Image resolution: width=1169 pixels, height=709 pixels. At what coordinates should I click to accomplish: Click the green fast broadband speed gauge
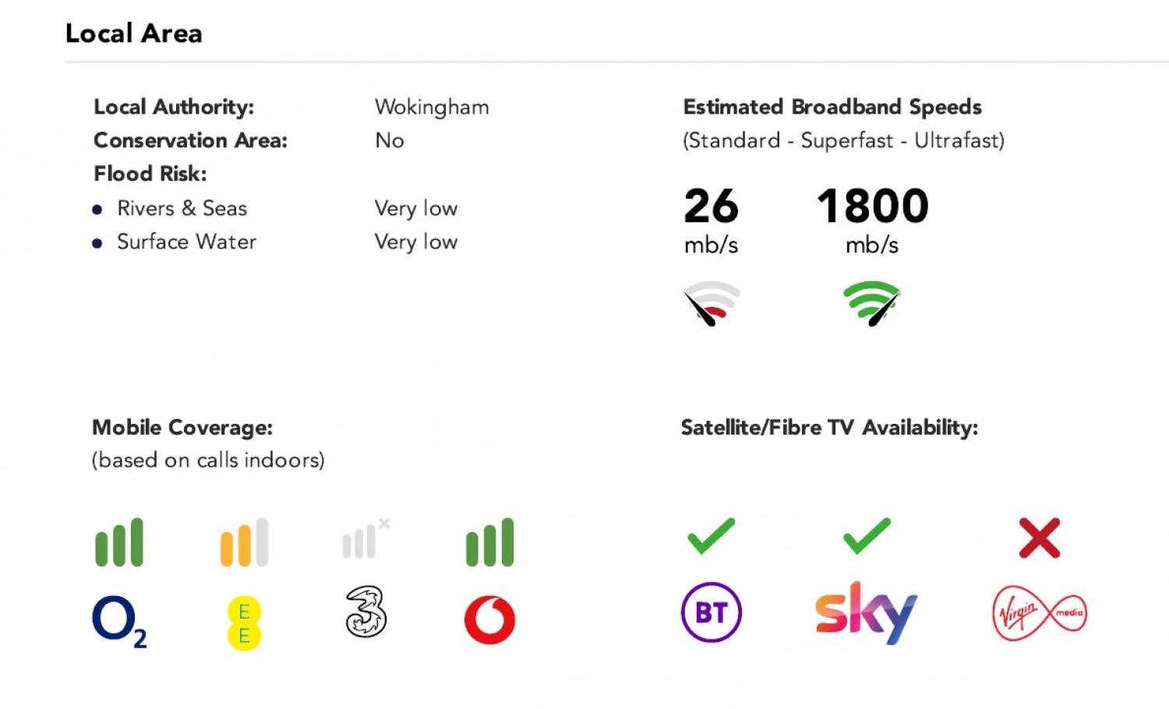click(x=872, y=303)
